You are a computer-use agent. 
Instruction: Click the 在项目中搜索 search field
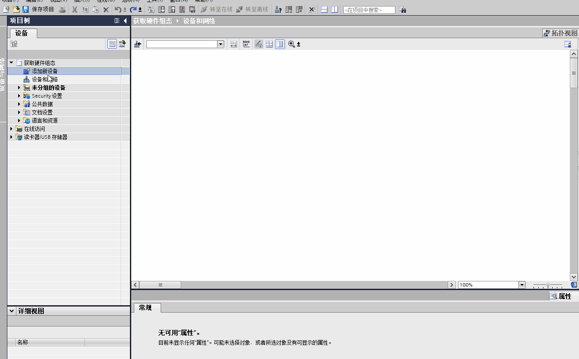(369, 10)
